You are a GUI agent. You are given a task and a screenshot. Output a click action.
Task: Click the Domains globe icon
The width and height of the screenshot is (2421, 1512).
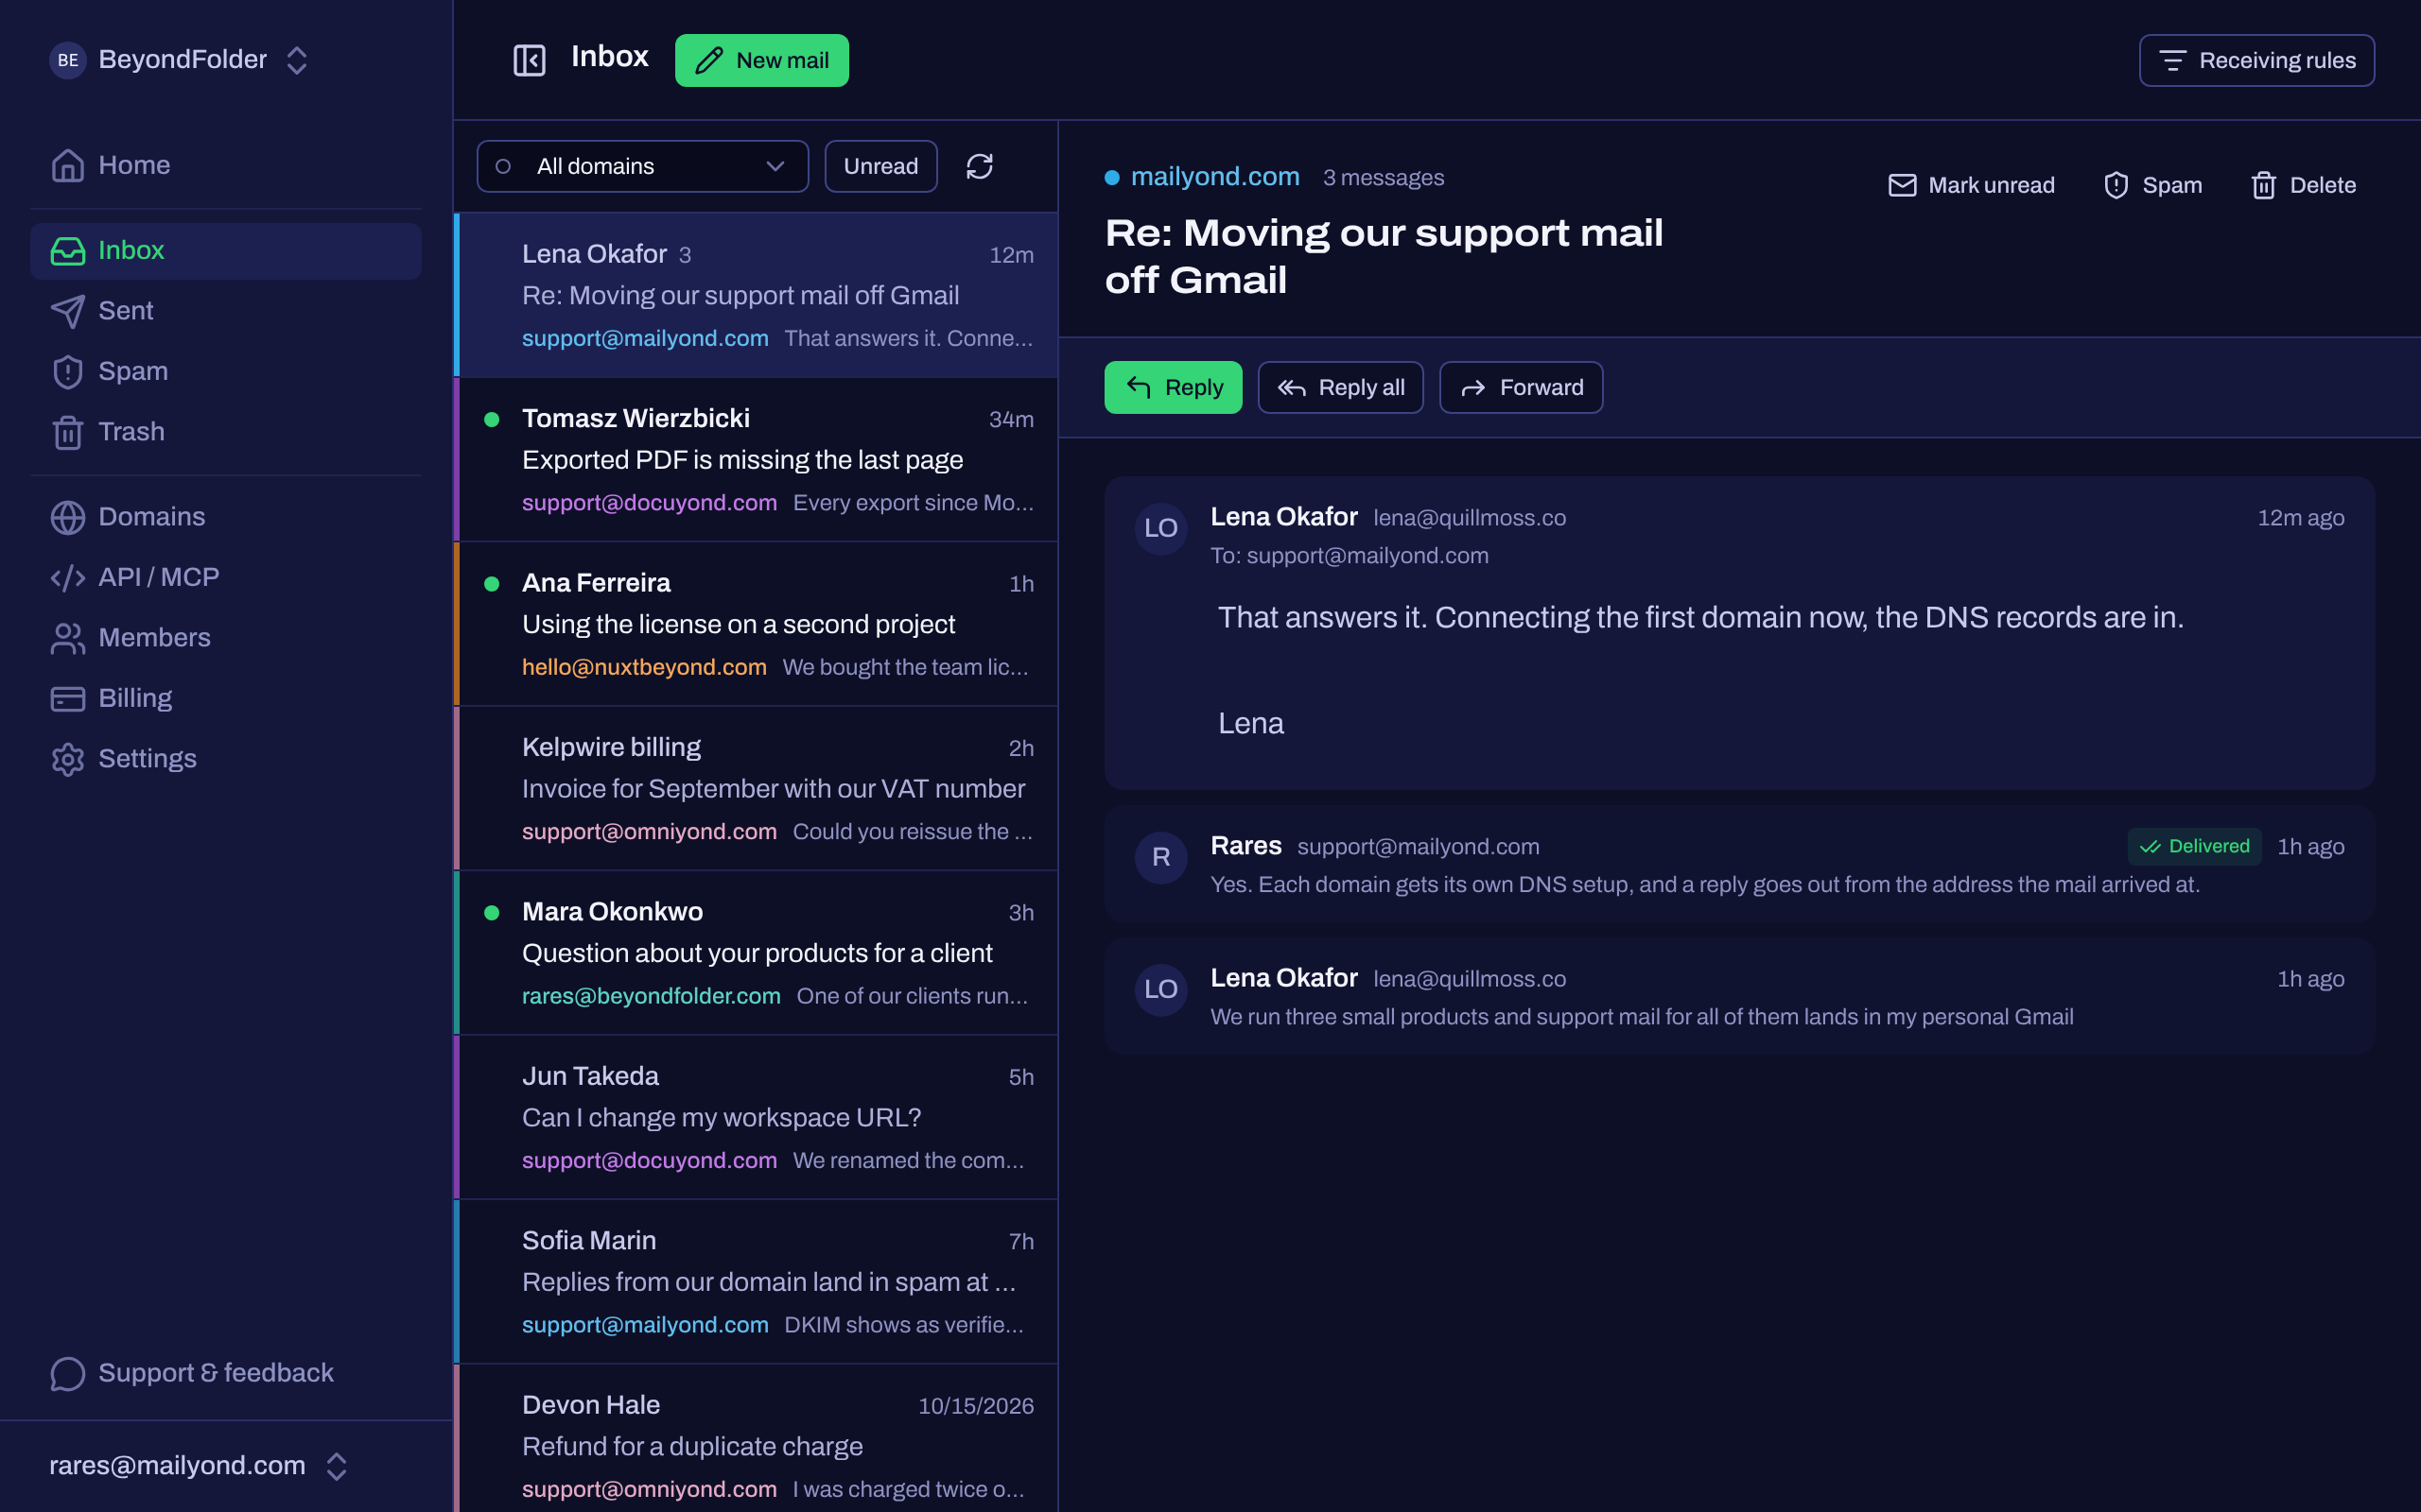click(x=68, y=517)
